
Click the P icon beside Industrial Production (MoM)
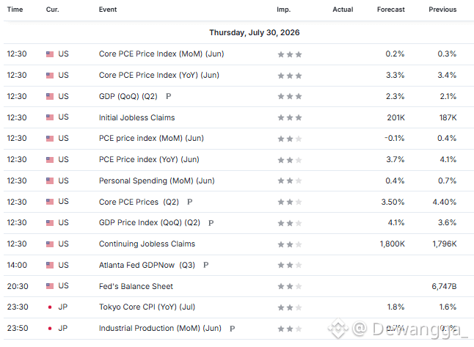[232, 329]
